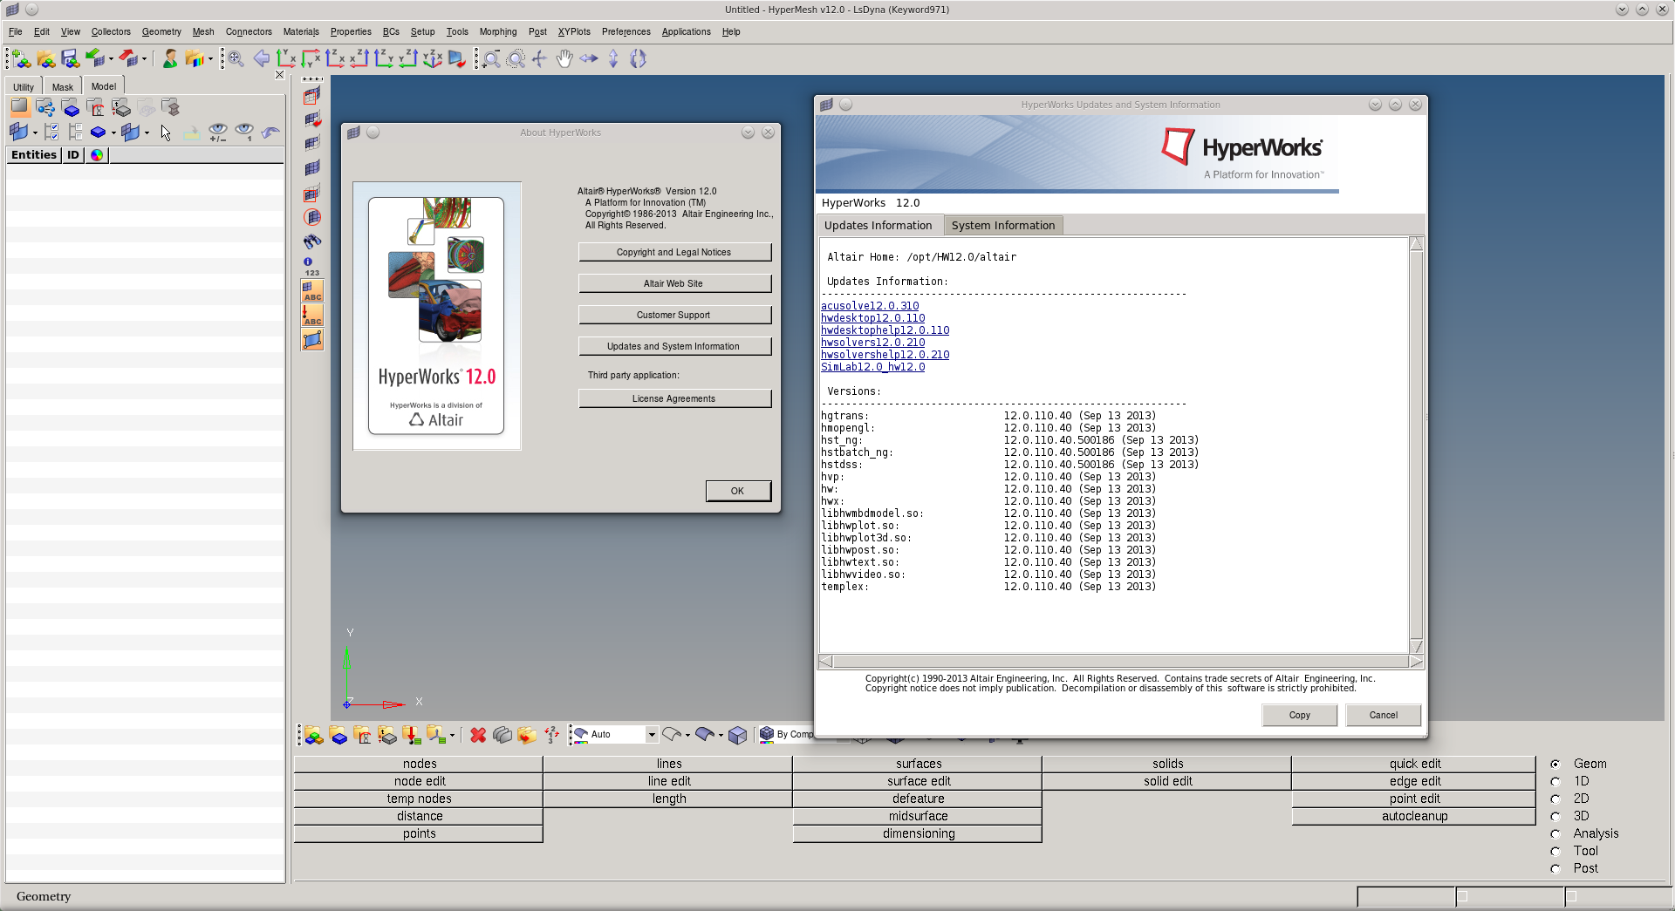
Task: Expand the Export dropdown arrow in the toolbar
Action: 144,58
